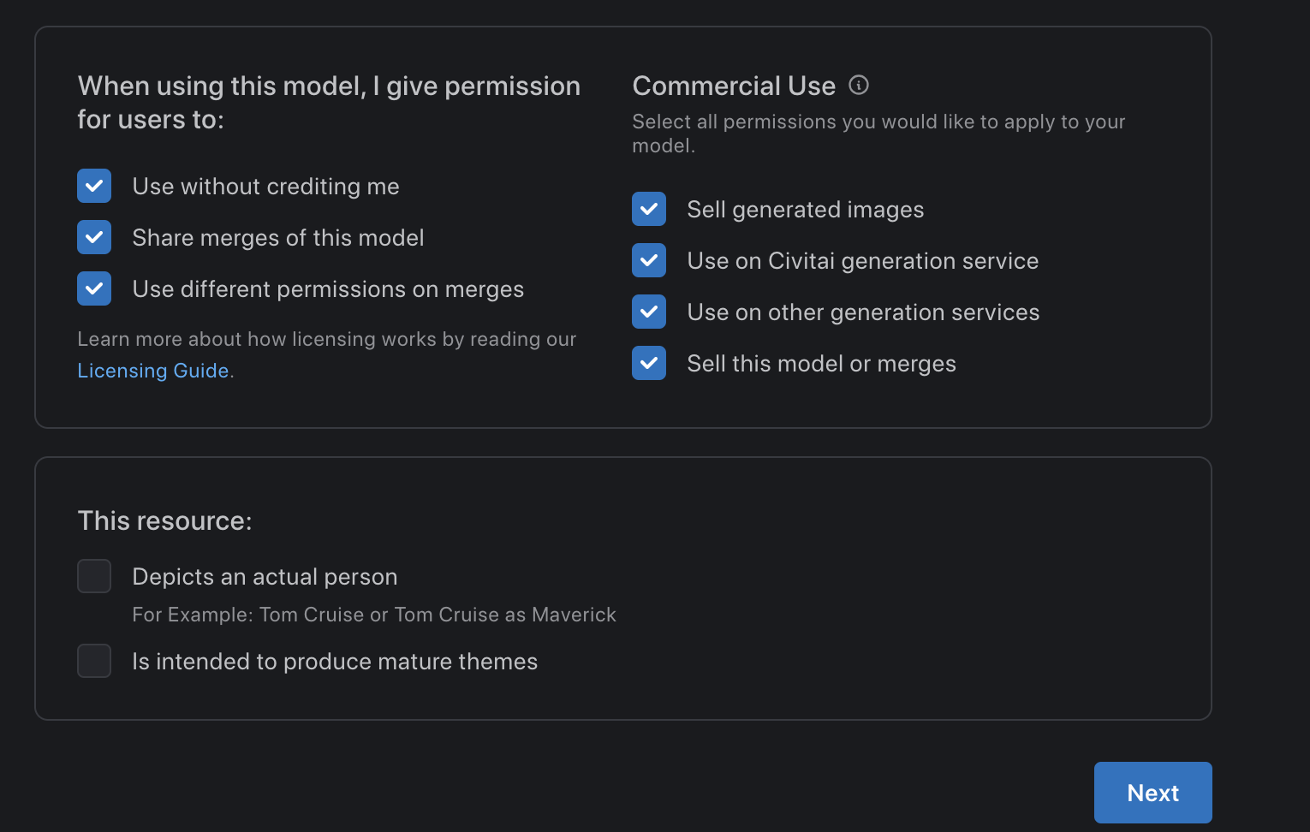The image size is (1310, 832).
Task: Click the "Sell this model or merges" label
Action: pos(821,364)
